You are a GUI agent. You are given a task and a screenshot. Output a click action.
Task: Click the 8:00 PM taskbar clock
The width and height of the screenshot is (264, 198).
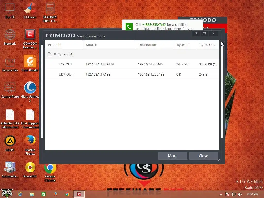pos(253,194)
